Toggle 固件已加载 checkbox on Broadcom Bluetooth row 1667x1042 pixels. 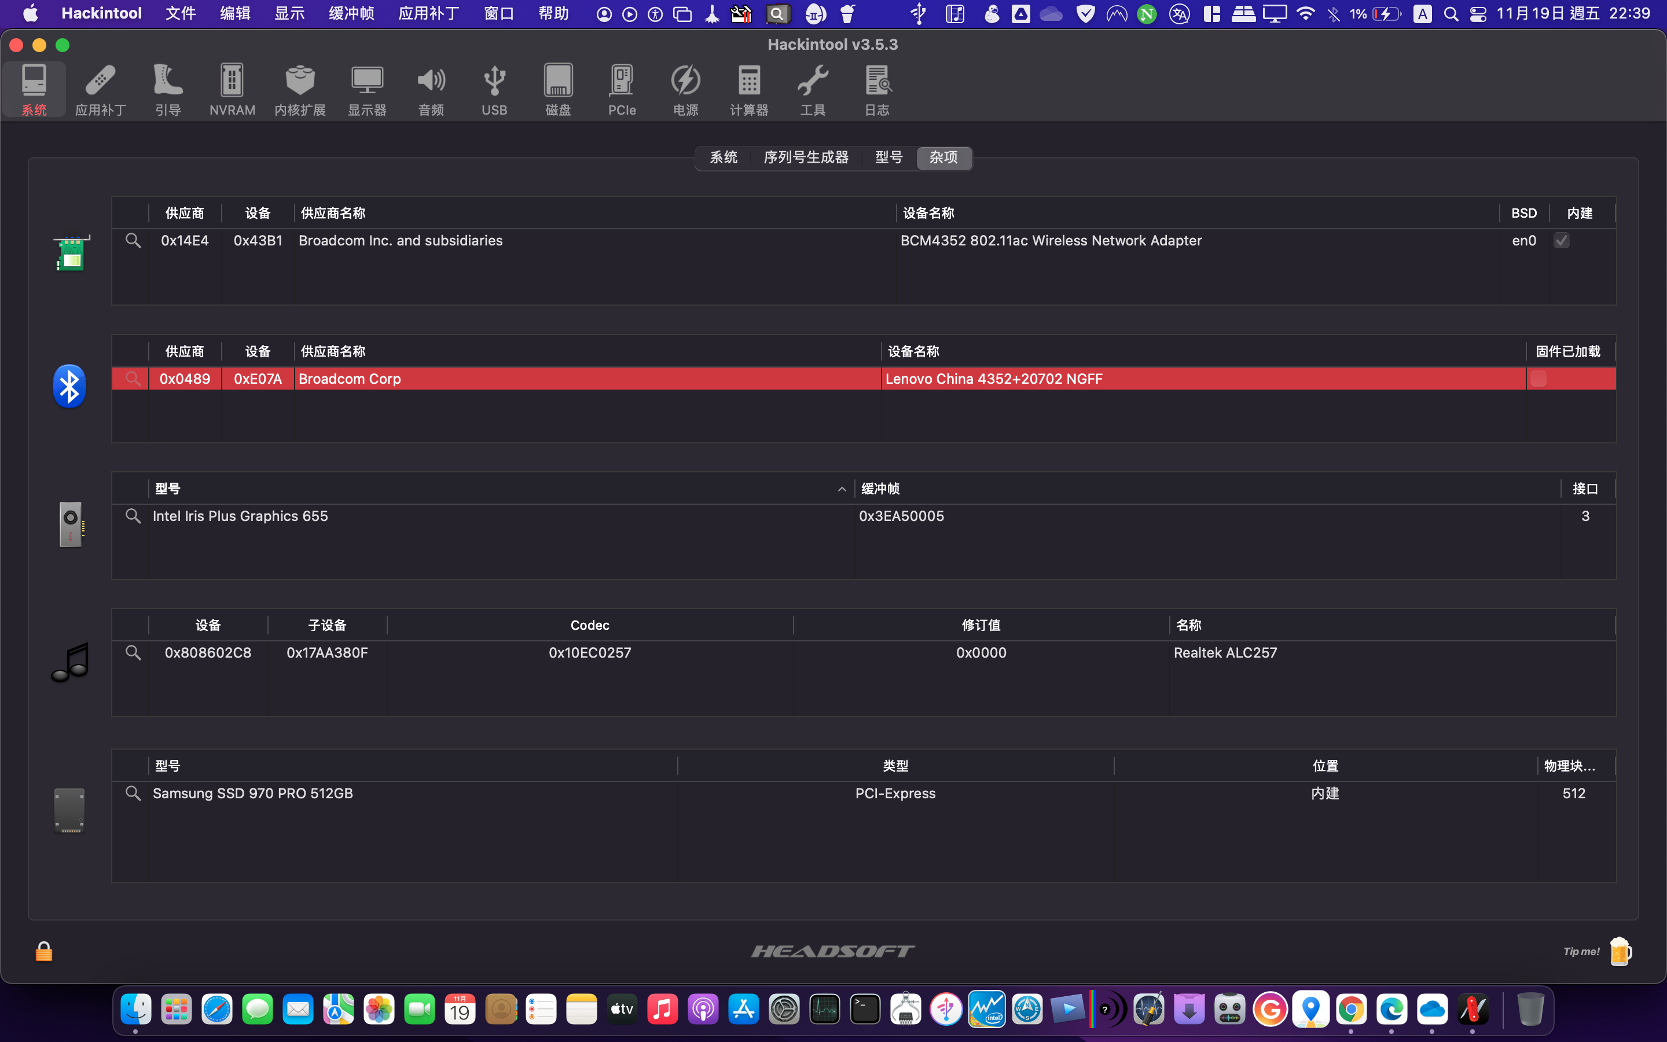pos(1539,377)
